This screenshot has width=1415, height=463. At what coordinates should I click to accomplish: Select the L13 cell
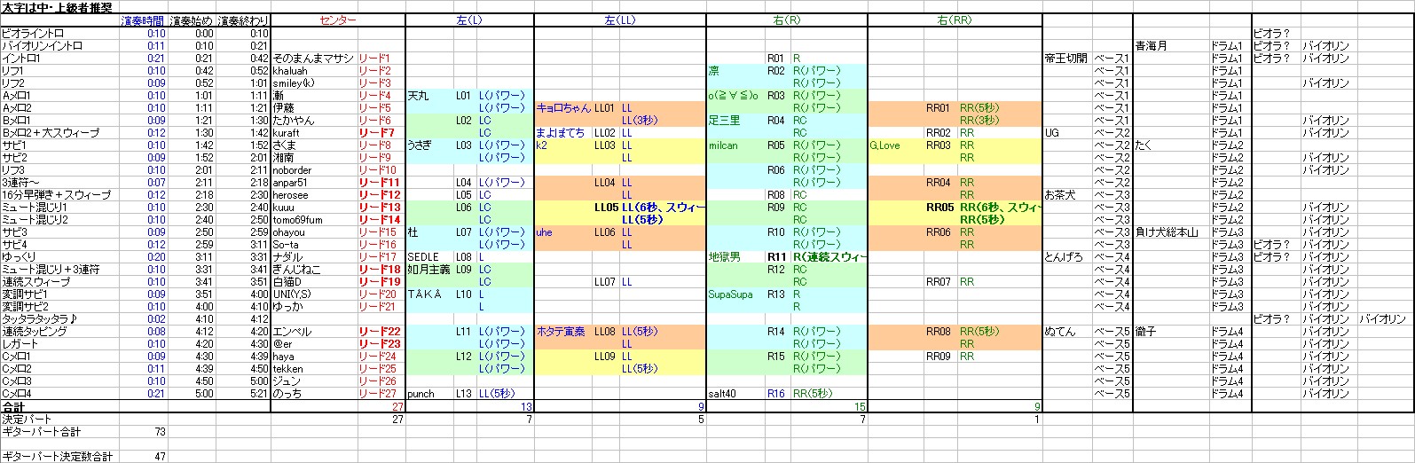[x=465, y=393]
